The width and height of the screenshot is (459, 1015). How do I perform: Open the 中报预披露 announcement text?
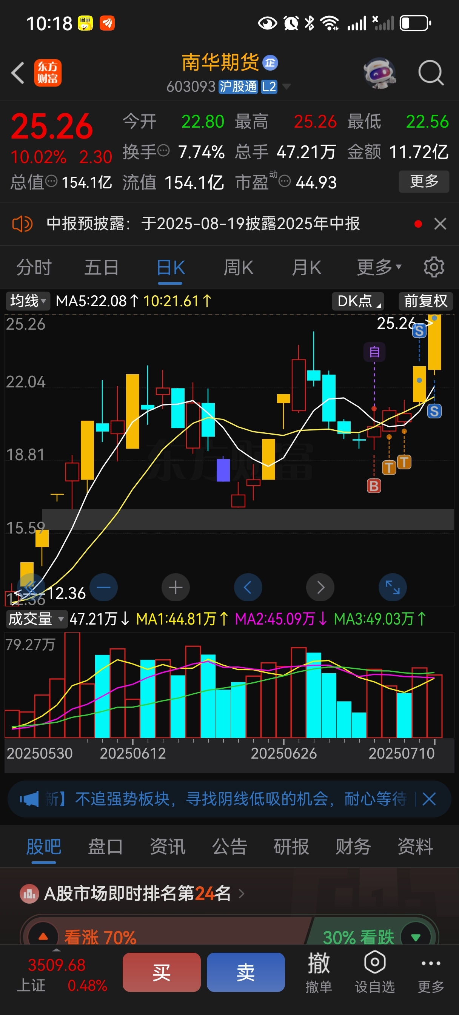click(203, 224)
